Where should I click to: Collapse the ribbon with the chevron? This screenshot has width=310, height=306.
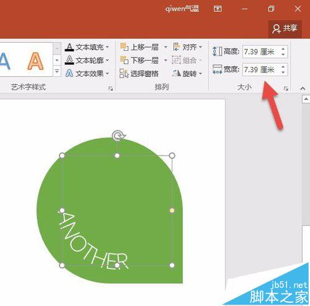coord(303,89)
